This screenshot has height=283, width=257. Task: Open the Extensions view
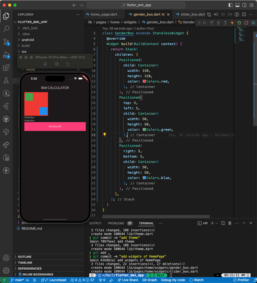[x=6, y=68]
